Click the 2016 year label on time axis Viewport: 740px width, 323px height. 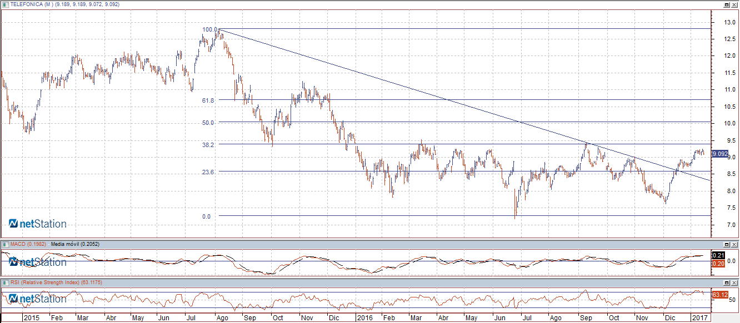click(364, 318)
